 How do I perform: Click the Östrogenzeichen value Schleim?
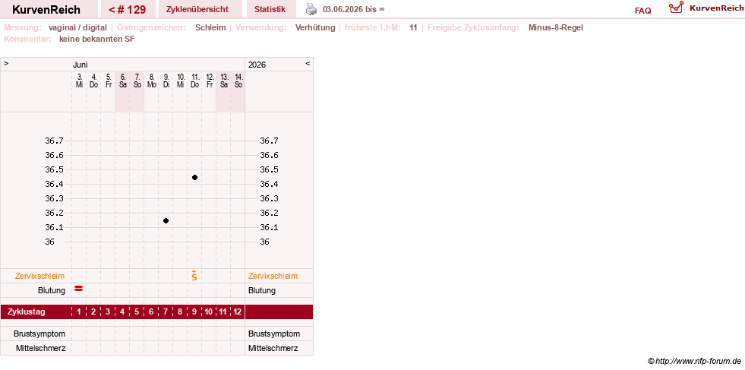click(x=210, y=27)
